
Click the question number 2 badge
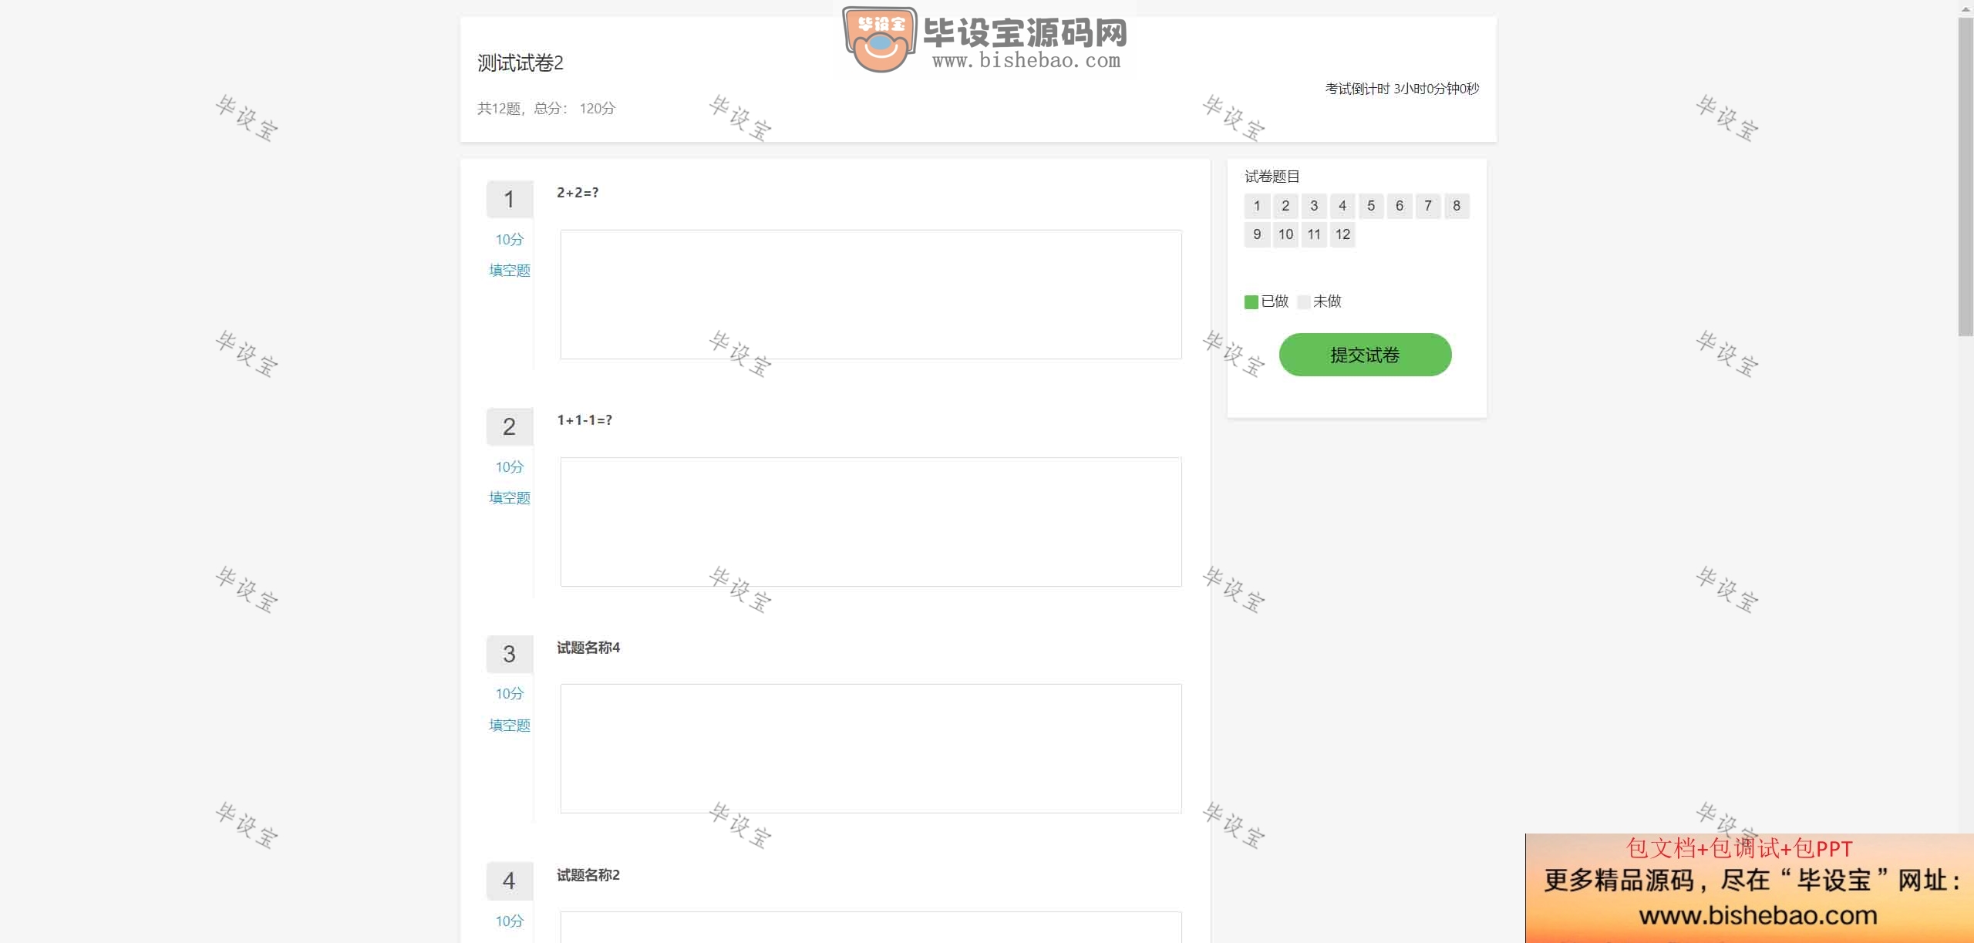509,427
